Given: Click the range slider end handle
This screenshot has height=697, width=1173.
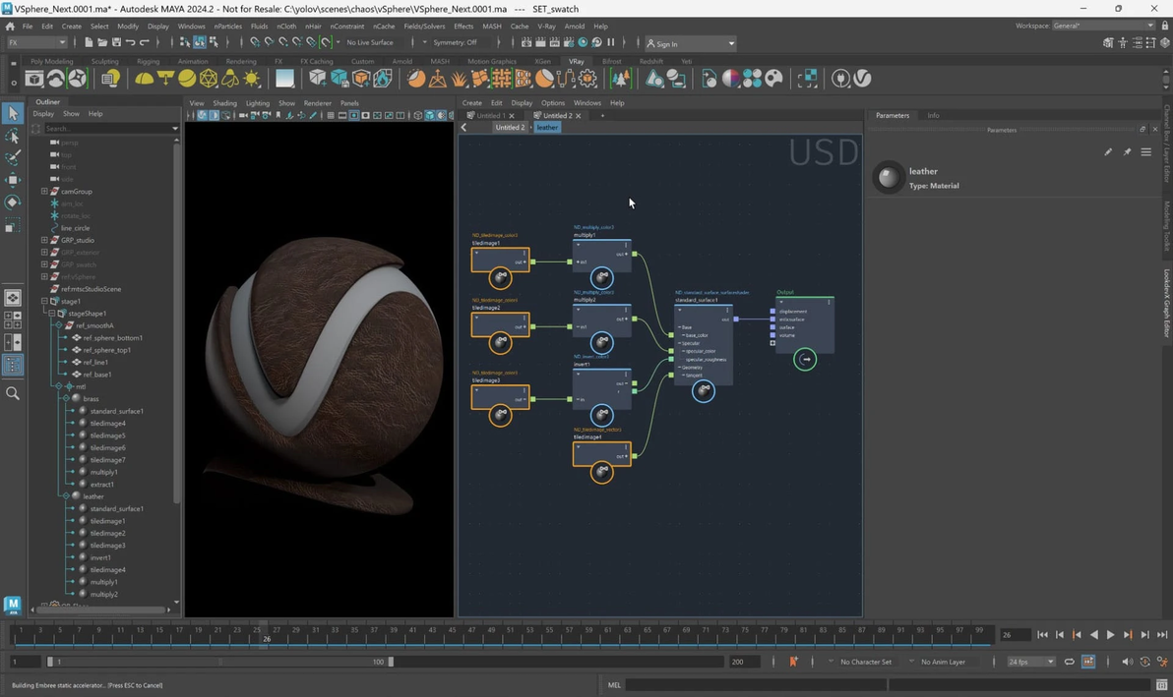Looking at the screenshot, I should click(391, 662).
